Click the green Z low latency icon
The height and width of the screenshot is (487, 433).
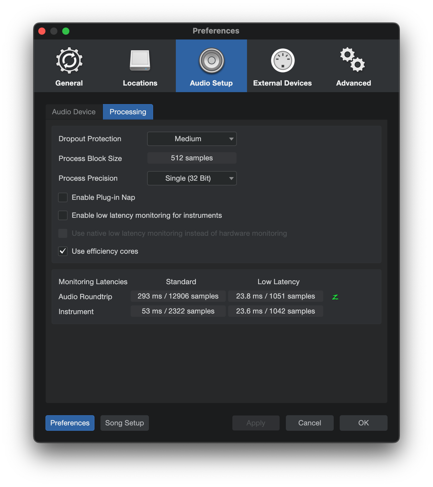click(x=335, y=297)
